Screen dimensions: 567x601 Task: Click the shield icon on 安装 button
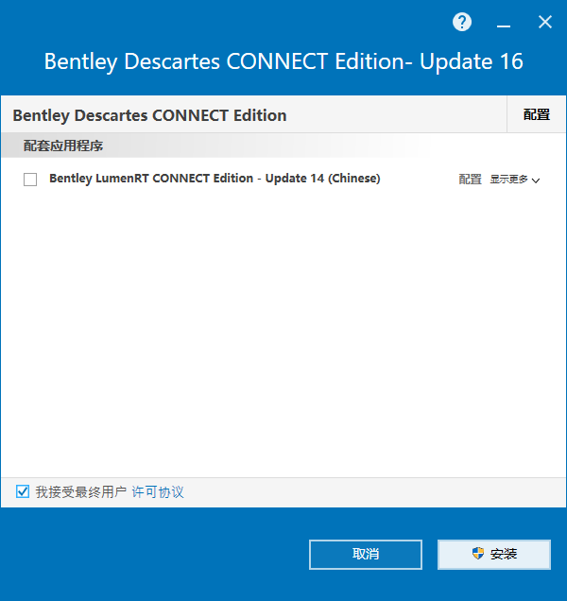477,554
